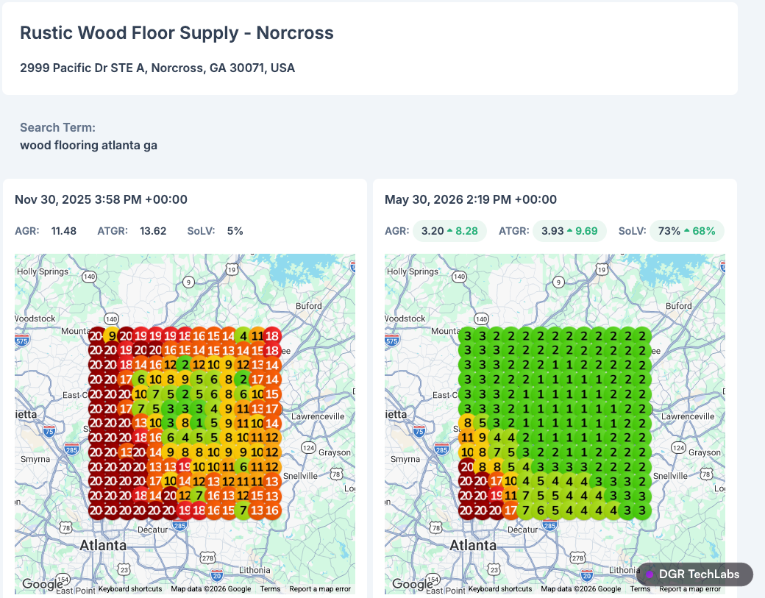Open Keyboard shortcuts on the May 2026 map
Screen dimensions: 765x598
[x=500, y=588]
